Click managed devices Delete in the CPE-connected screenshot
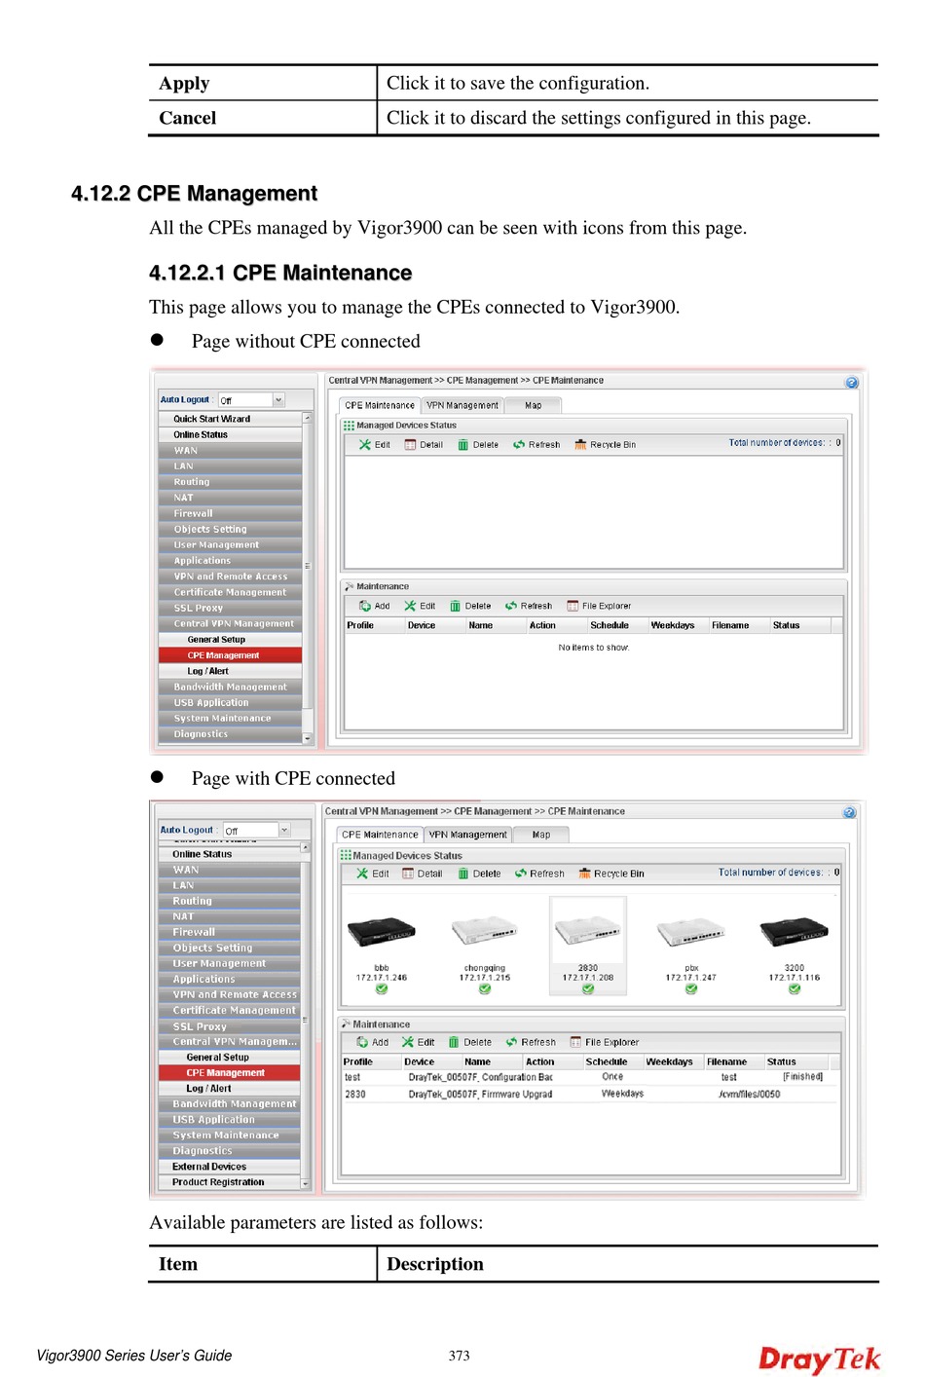Viewport: 925px width, 1377px height. click(479, 874)
